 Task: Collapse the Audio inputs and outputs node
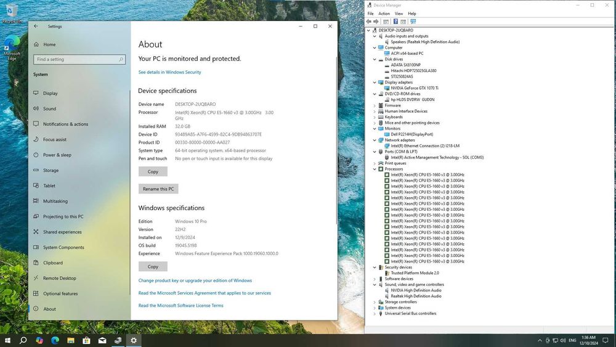click(x=375, y=36)
